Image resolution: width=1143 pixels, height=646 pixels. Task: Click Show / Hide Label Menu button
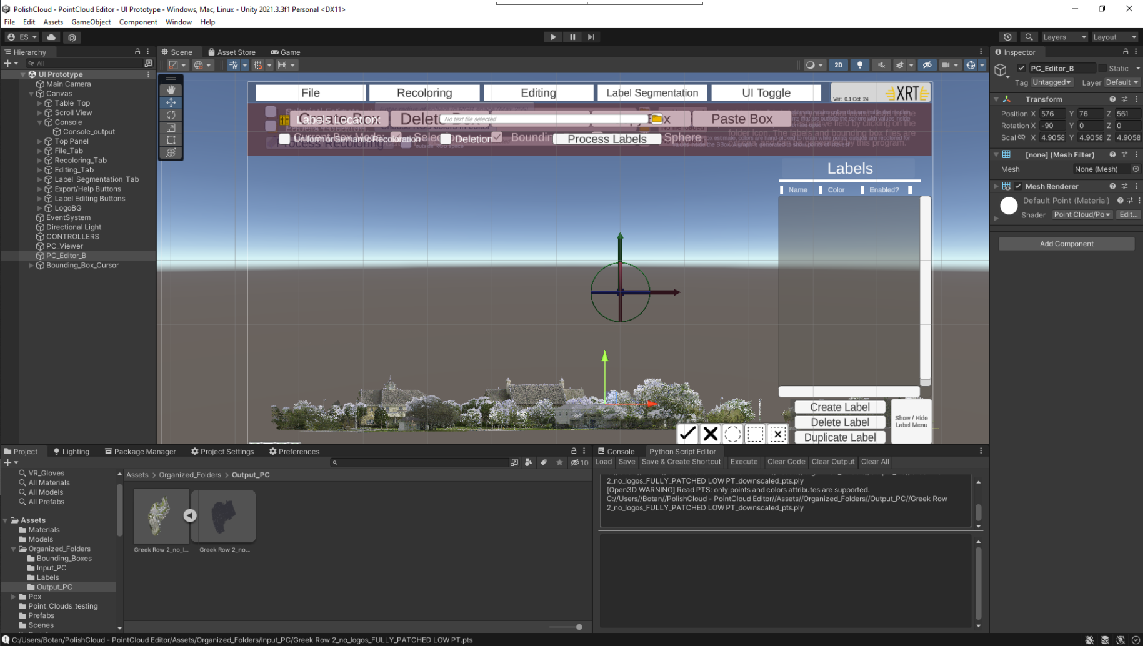[x=911, y=422]
